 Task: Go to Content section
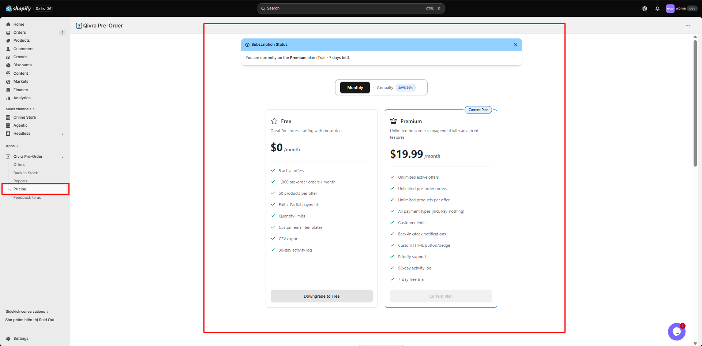coord(20,73)
